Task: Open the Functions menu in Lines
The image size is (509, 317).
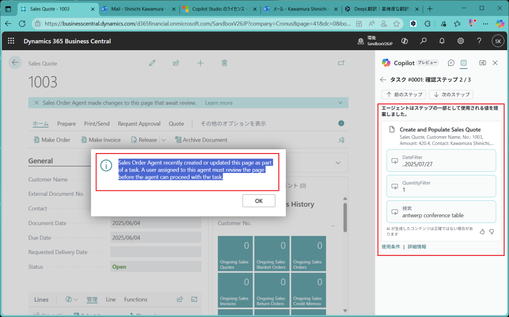Action: point(136,299)
